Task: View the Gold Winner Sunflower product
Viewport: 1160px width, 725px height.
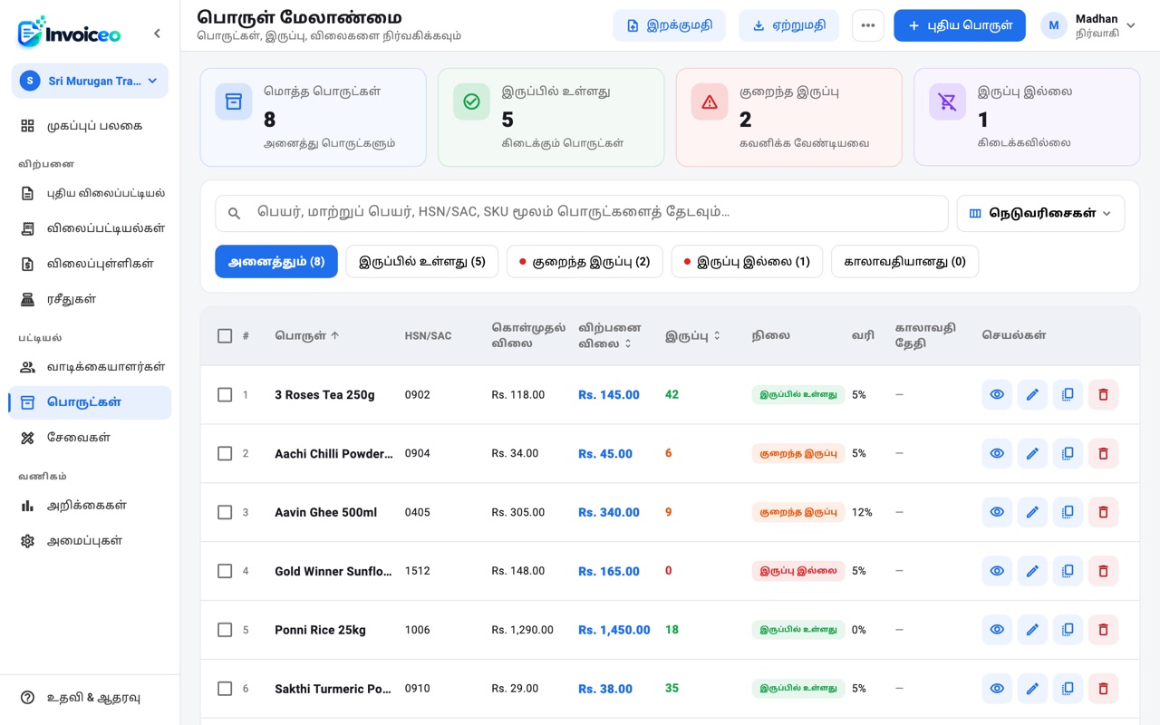Action: pyautogui.click(x=997, y=571)
